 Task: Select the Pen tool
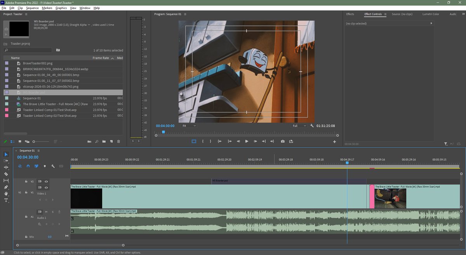[6, 187]
